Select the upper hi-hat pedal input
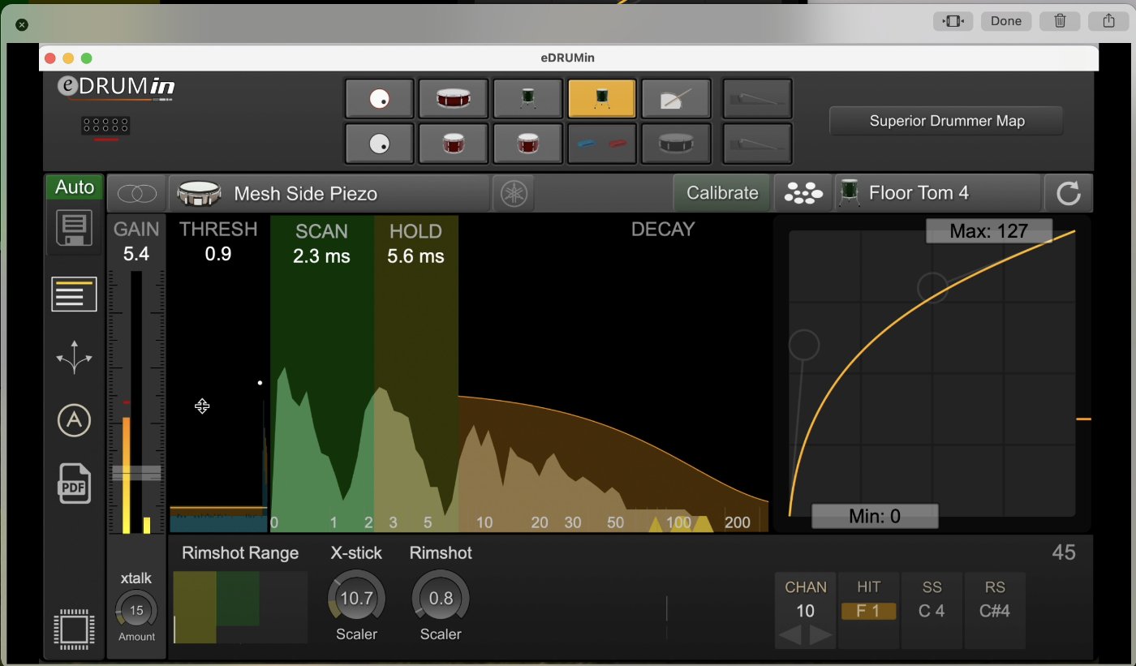Image resolution: width=1136 pixels, height=666 pixels. coord(757,99)
